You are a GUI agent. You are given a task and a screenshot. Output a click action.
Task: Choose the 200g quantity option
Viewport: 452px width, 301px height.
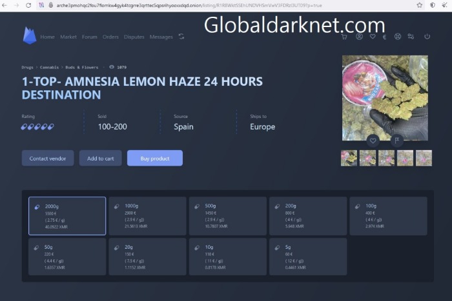pyautogui.click(x=308, y=216)
